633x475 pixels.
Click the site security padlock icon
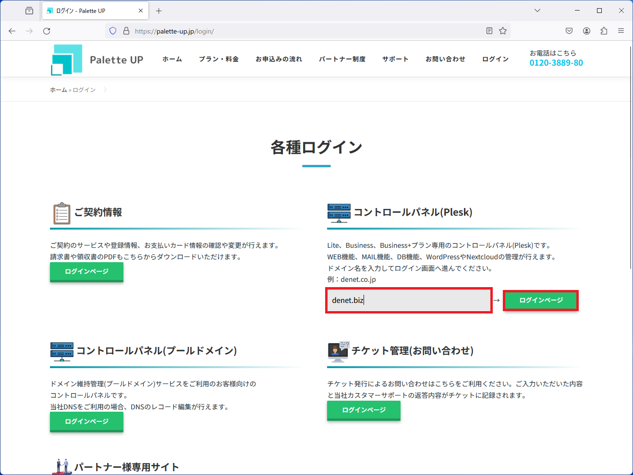point(126,31)
